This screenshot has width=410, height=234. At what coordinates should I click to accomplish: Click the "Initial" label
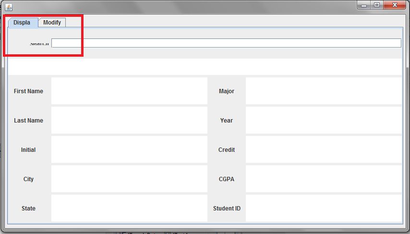click(x=28, y=150)
